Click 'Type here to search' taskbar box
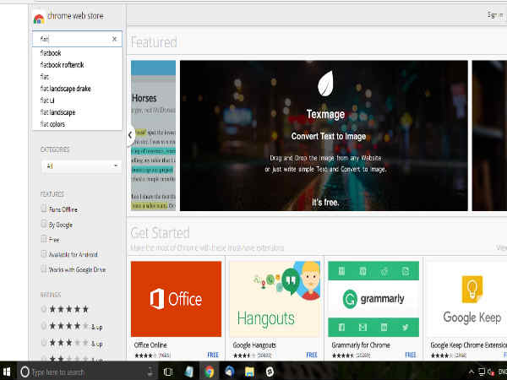Viewport: 507px width, 380px height. click(87, 372)
